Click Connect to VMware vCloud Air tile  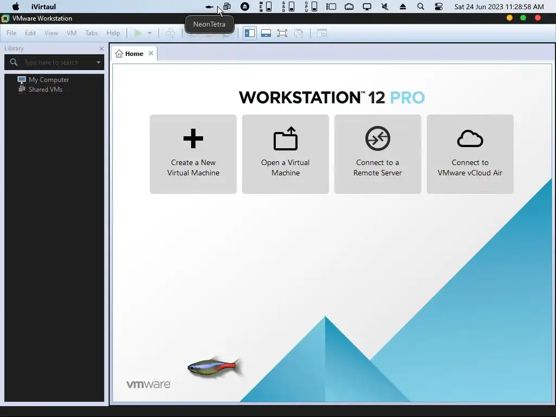coord(470,154)
